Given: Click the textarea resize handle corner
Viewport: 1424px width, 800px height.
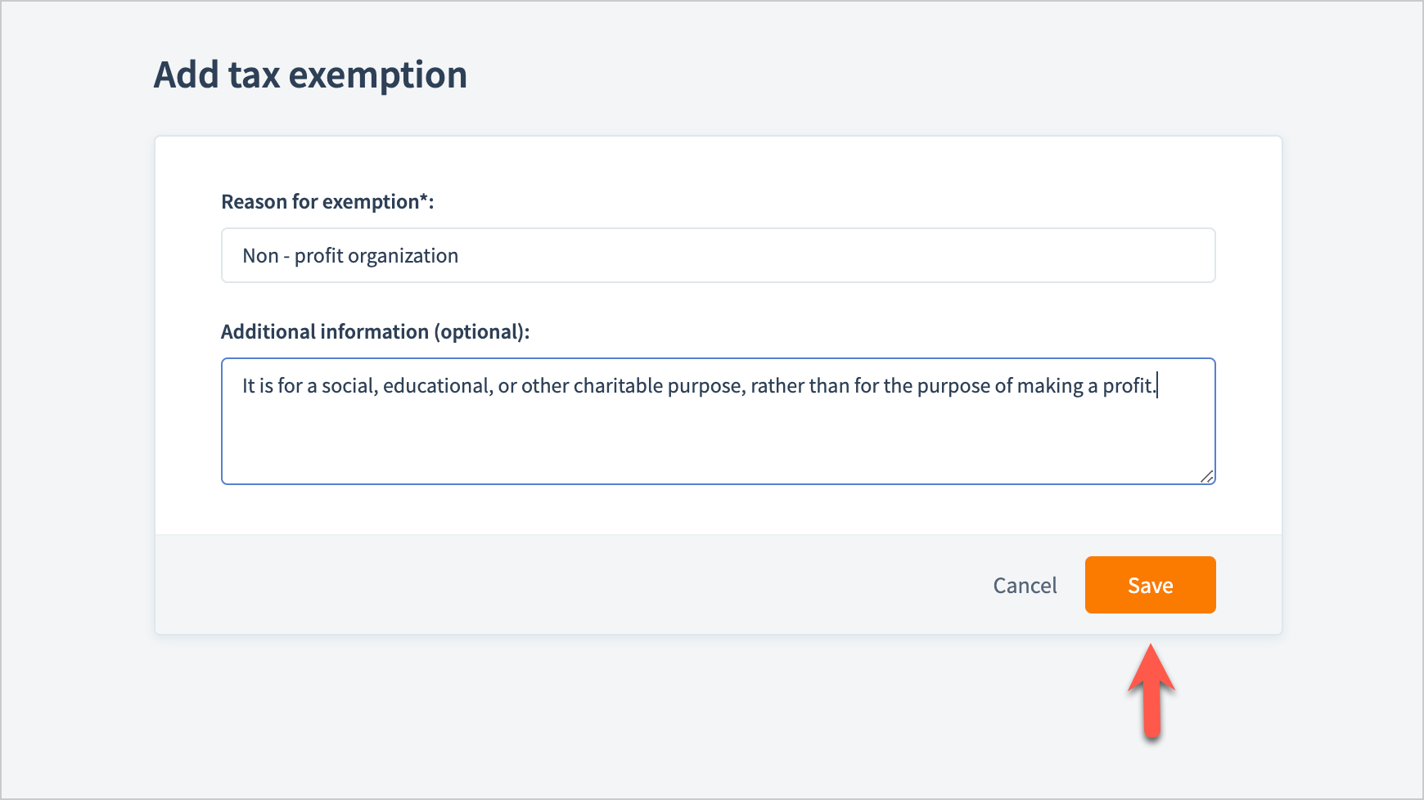Looking at the screenshot, I should tap(1207, 477).
